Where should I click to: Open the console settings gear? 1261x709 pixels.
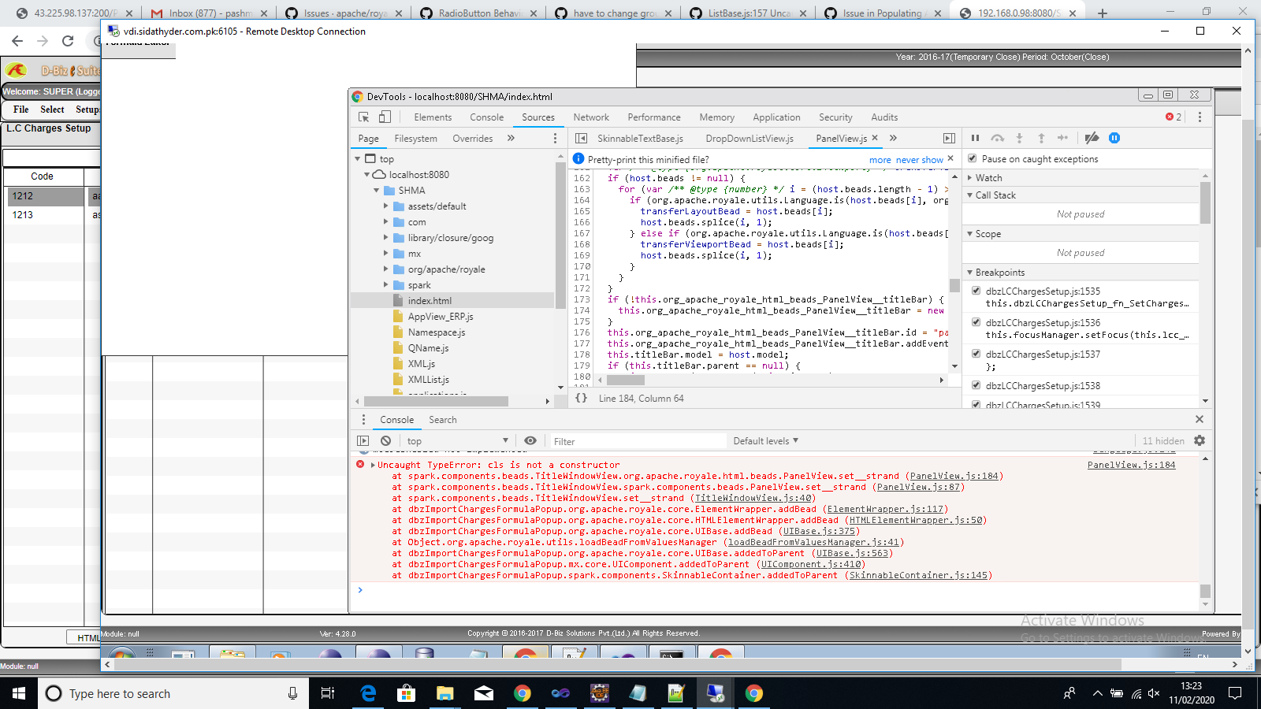[x=1199, y=440]
